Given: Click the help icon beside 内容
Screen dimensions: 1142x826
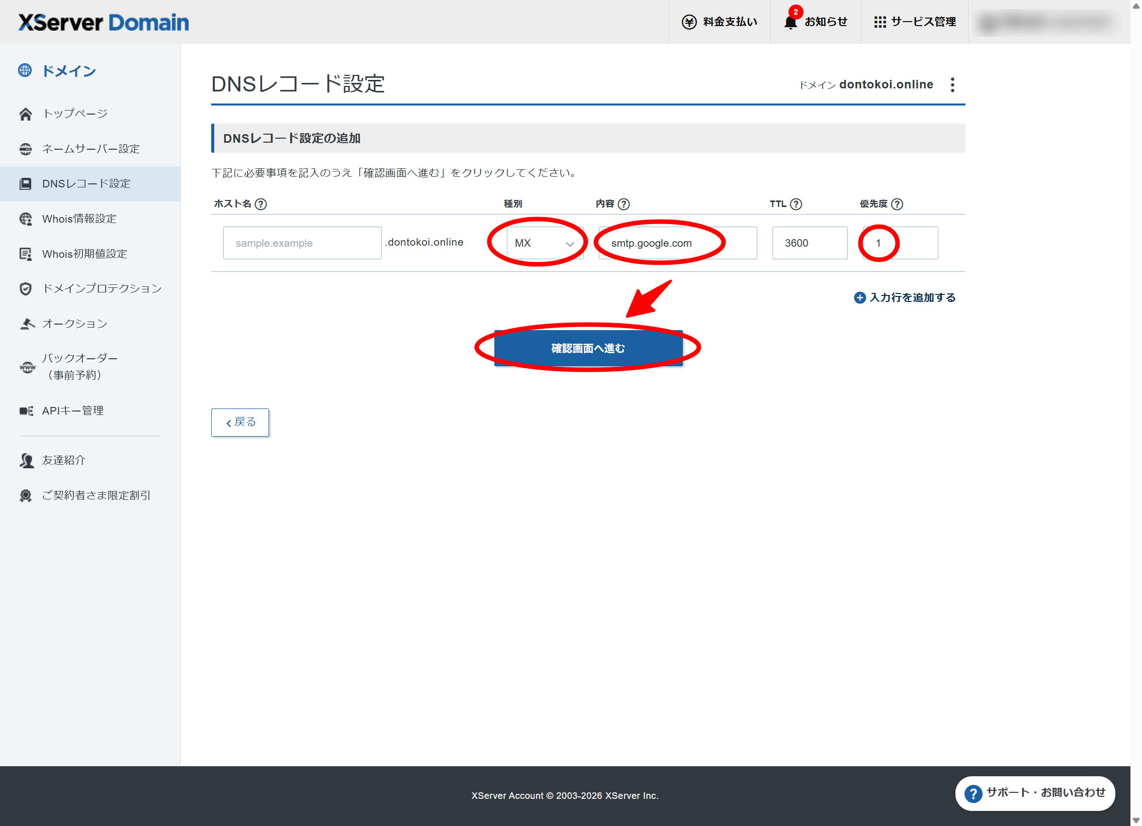Looking at the screenshot, I should (624, 204).
